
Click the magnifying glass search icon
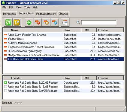78,23
